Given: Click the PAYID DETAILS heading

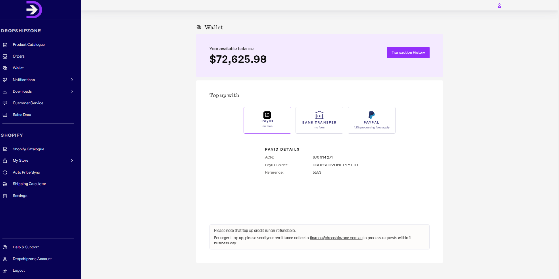Looking at the screenshot, I should 282,149.
